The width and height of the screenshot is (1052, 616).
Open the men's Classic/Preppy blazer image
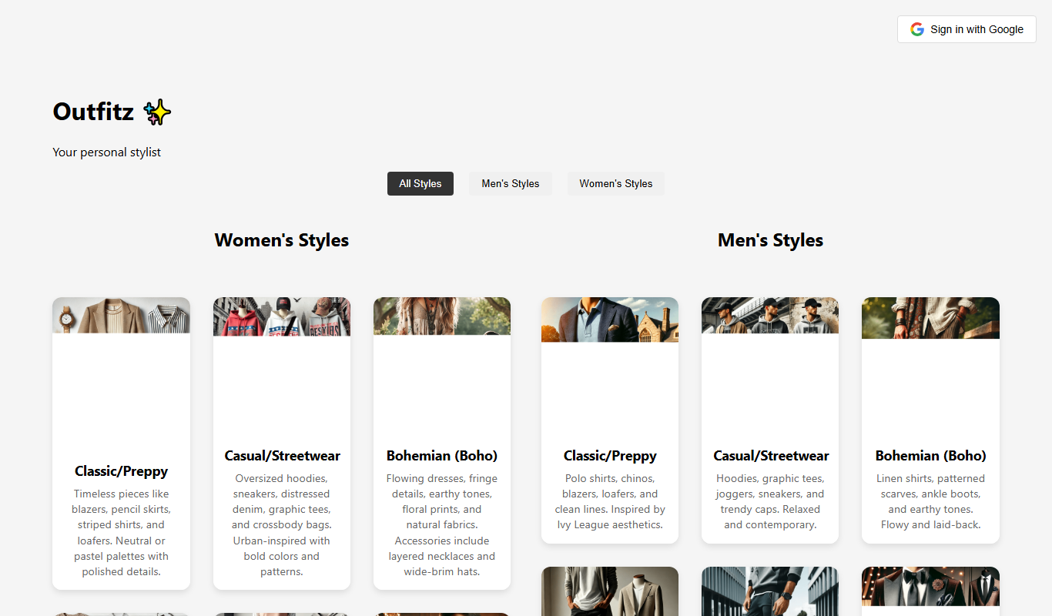[610, 320]
